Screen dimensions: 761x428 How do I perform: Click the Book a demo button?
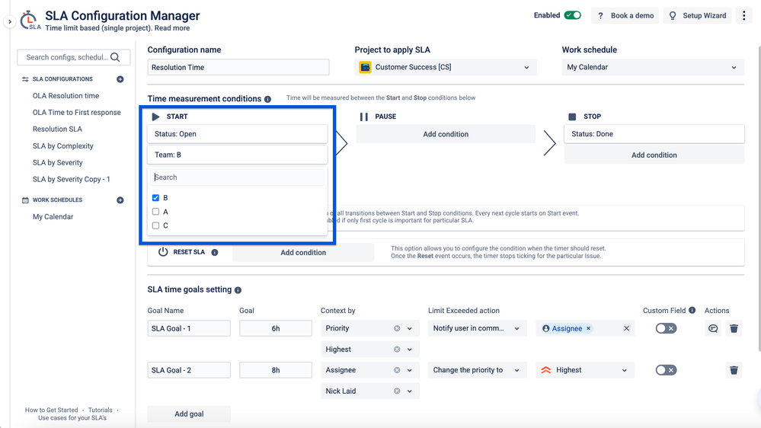(625, 15)
